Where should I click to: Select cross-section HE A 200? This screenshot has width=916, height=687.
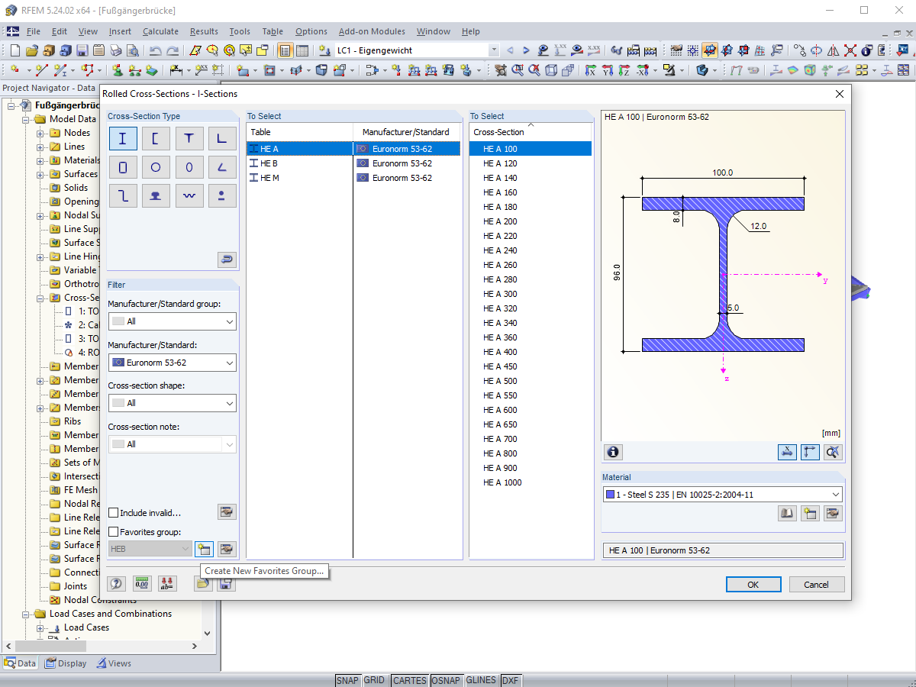tap(531, 221)
